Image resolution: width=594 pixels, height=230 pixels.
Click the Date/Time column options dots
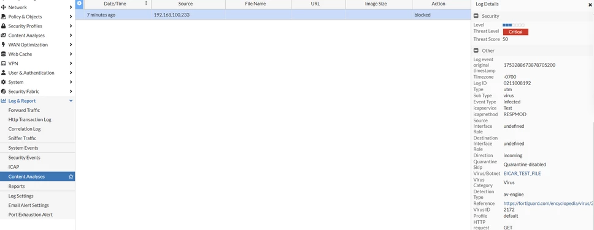pos(146,4)
